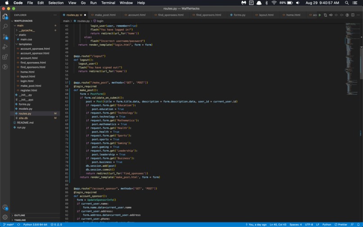The width and height of the screenshot is (363, 227).
Task: Open the Explorer view in the activity bar
Action: [x=5, y=17]
